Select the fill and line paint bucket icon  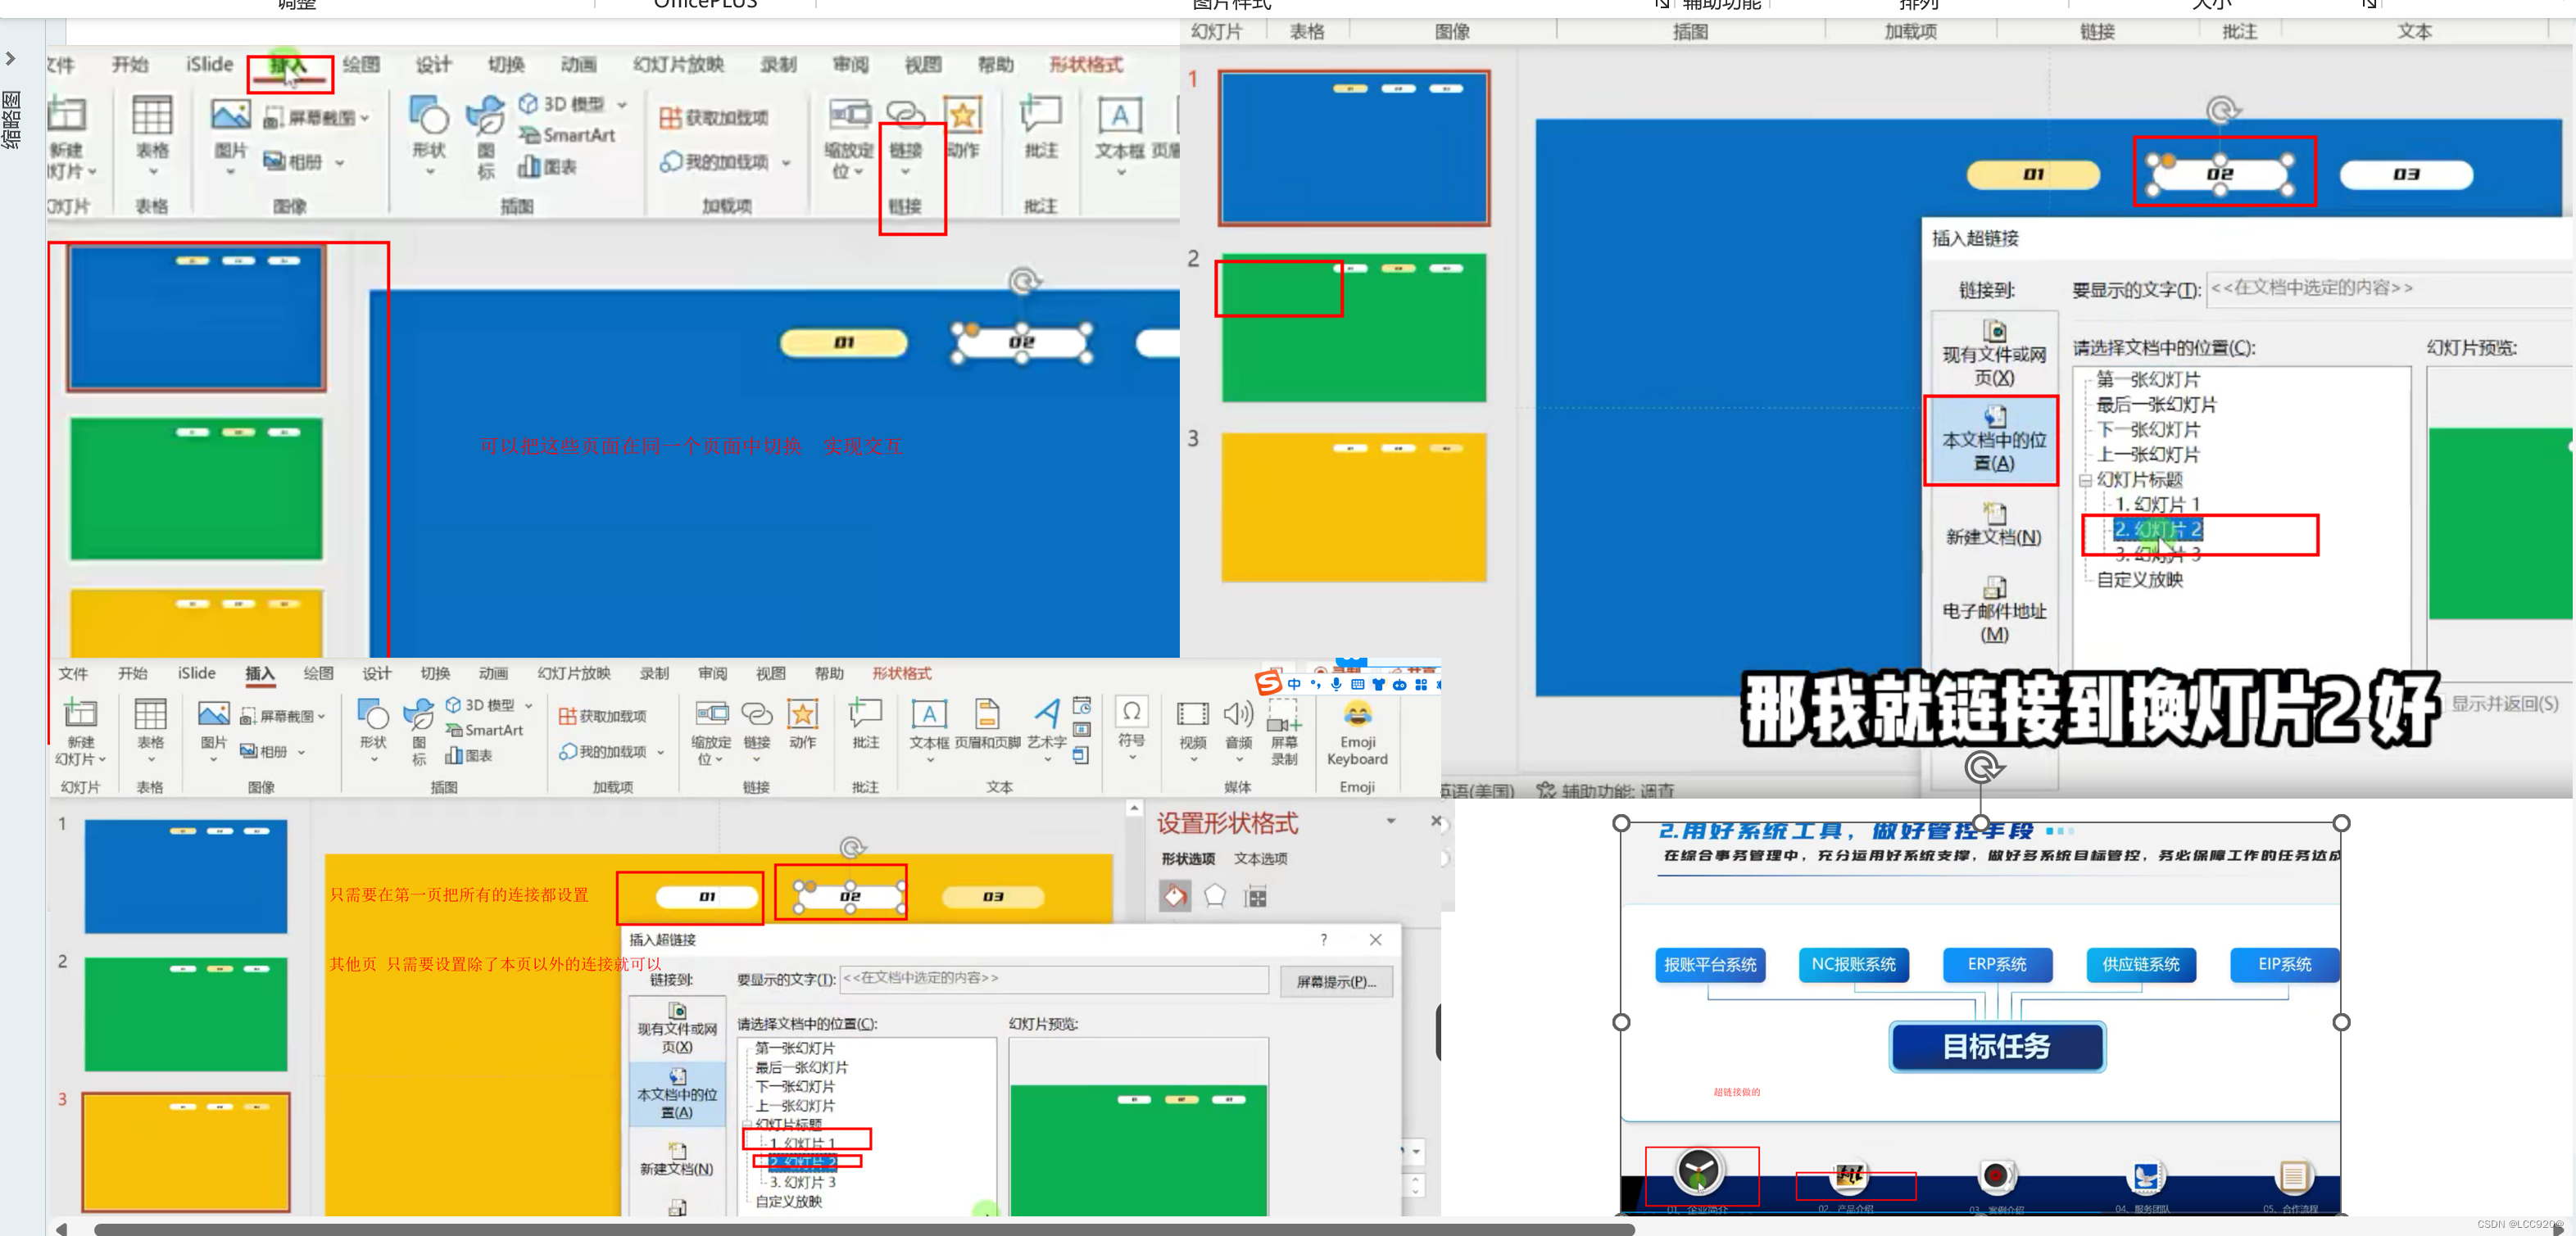tap(1175, 896)
